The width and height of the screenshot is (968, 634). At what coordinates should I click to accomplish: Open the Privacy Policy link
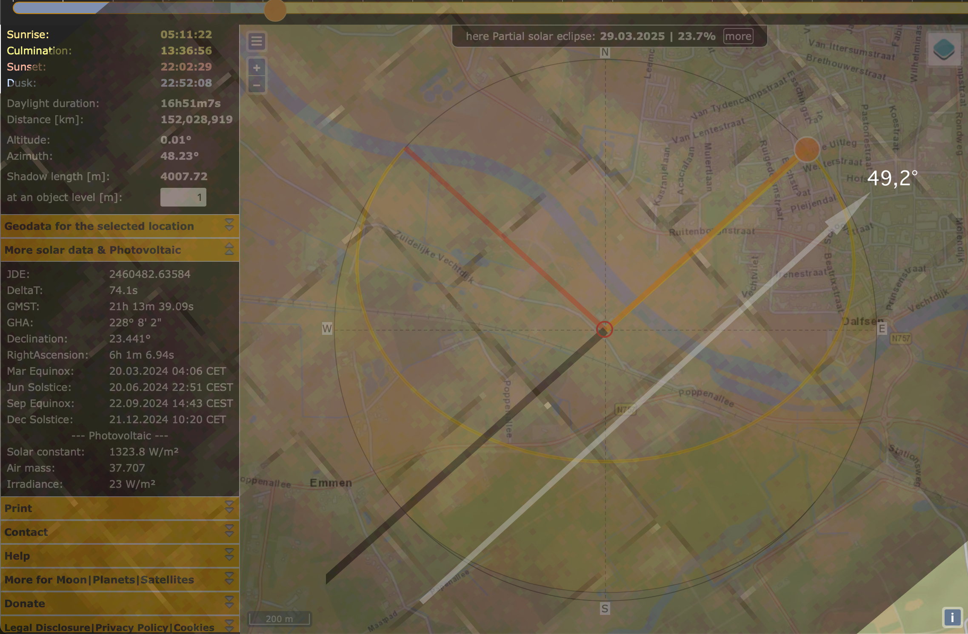pos(132,627)
